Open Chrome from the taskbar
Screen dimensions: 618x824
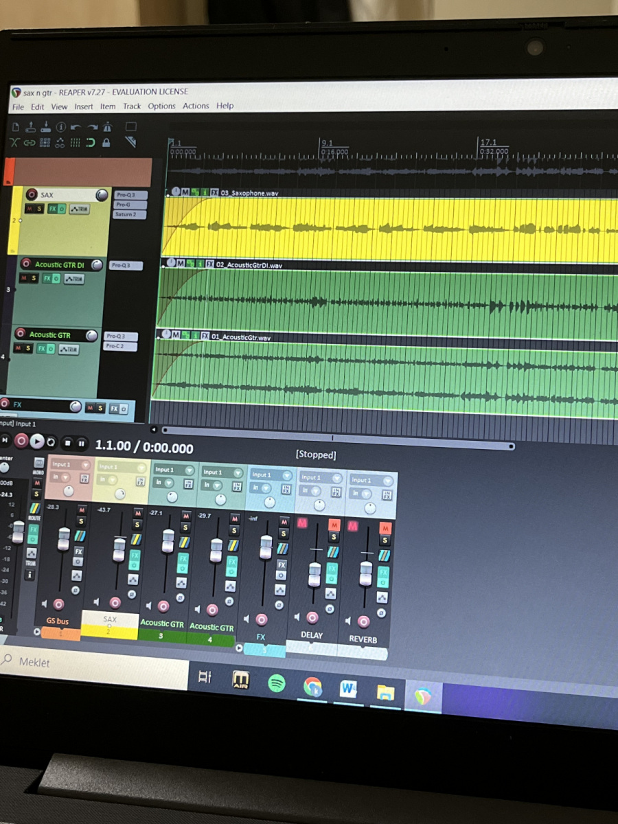coord(313,686)
